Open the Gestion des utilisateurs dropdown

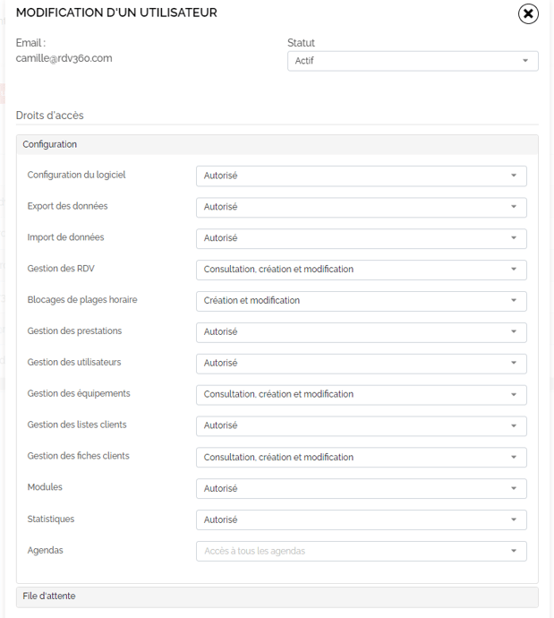click(361, 364)
